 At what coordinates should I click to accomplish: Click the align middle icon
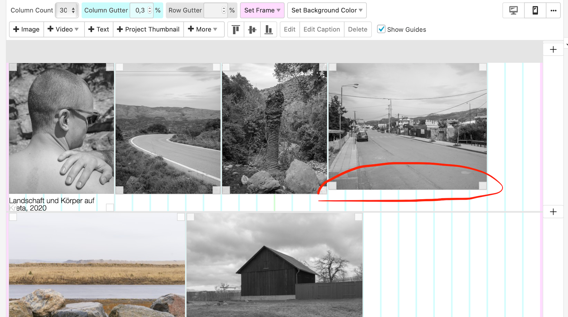point(252,29)
